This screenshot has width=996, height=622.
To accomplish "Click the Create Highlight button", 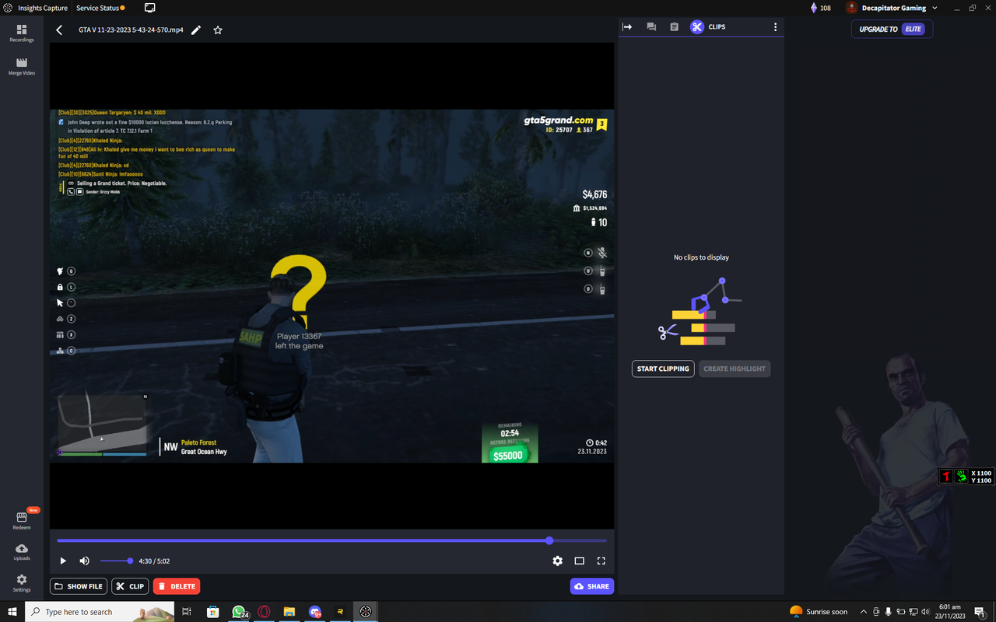I will point(735,369).
